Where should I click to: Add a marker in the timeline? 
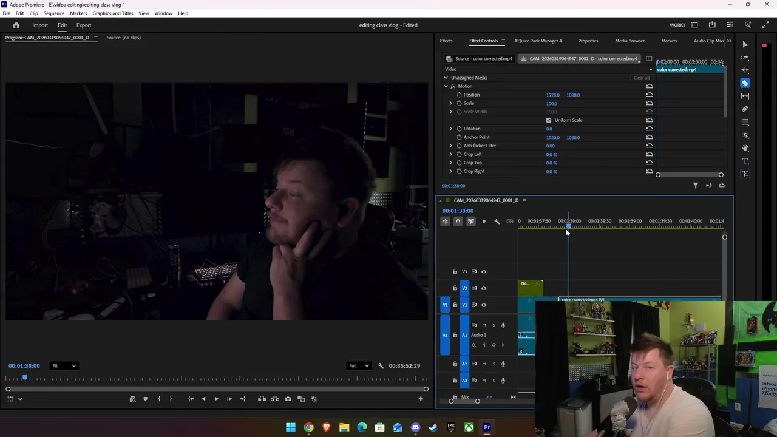coord(484,221)
